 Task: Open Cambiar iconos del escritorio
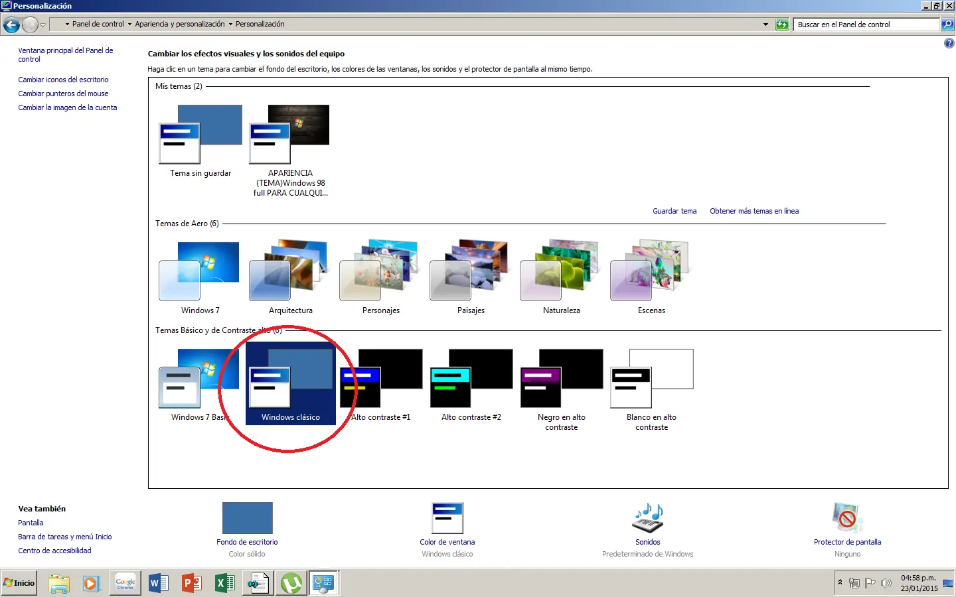tap(63, 80)
